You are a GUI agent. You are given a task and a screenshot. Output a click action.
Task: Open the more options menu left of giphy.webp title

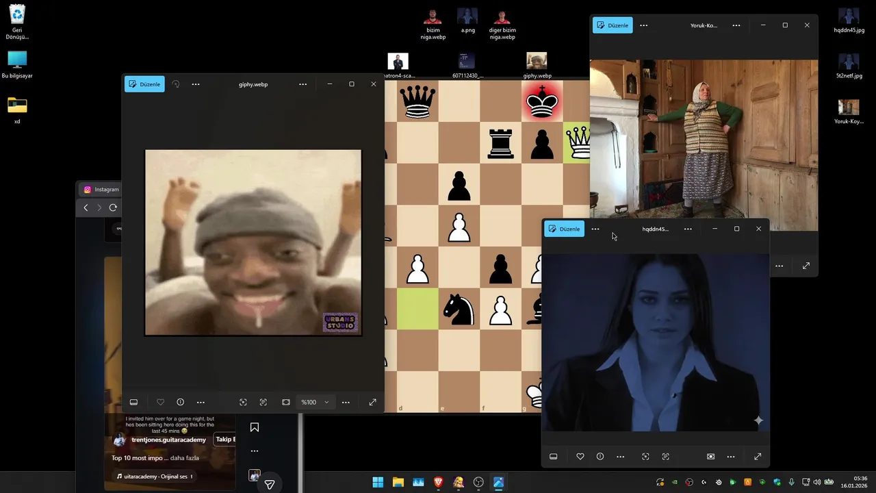(x=196, y=84)
